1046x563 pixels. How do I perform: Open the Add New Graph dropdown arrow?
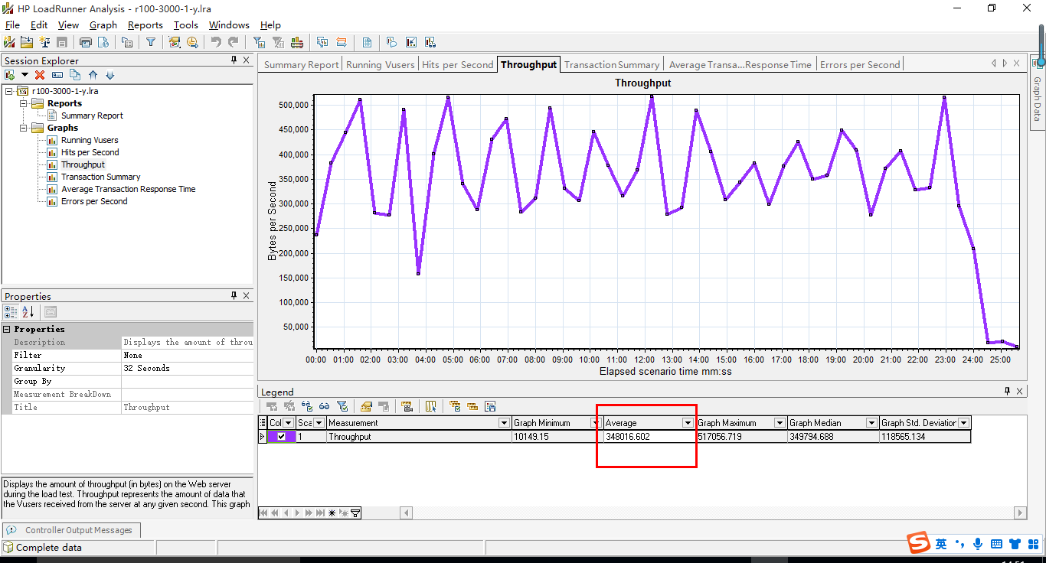pos(25,75)
